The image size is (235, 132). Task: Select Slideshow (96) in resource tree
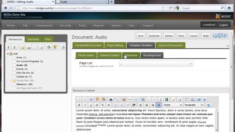point(25,84)
